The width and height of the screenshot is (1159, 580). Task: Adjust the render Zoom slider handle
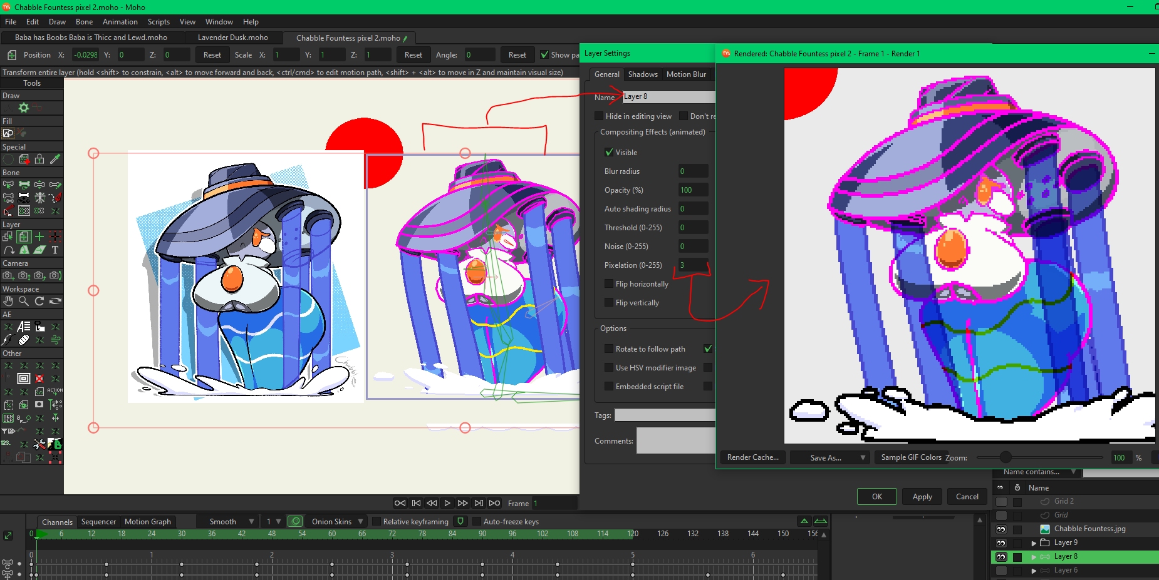point(1005,457)
